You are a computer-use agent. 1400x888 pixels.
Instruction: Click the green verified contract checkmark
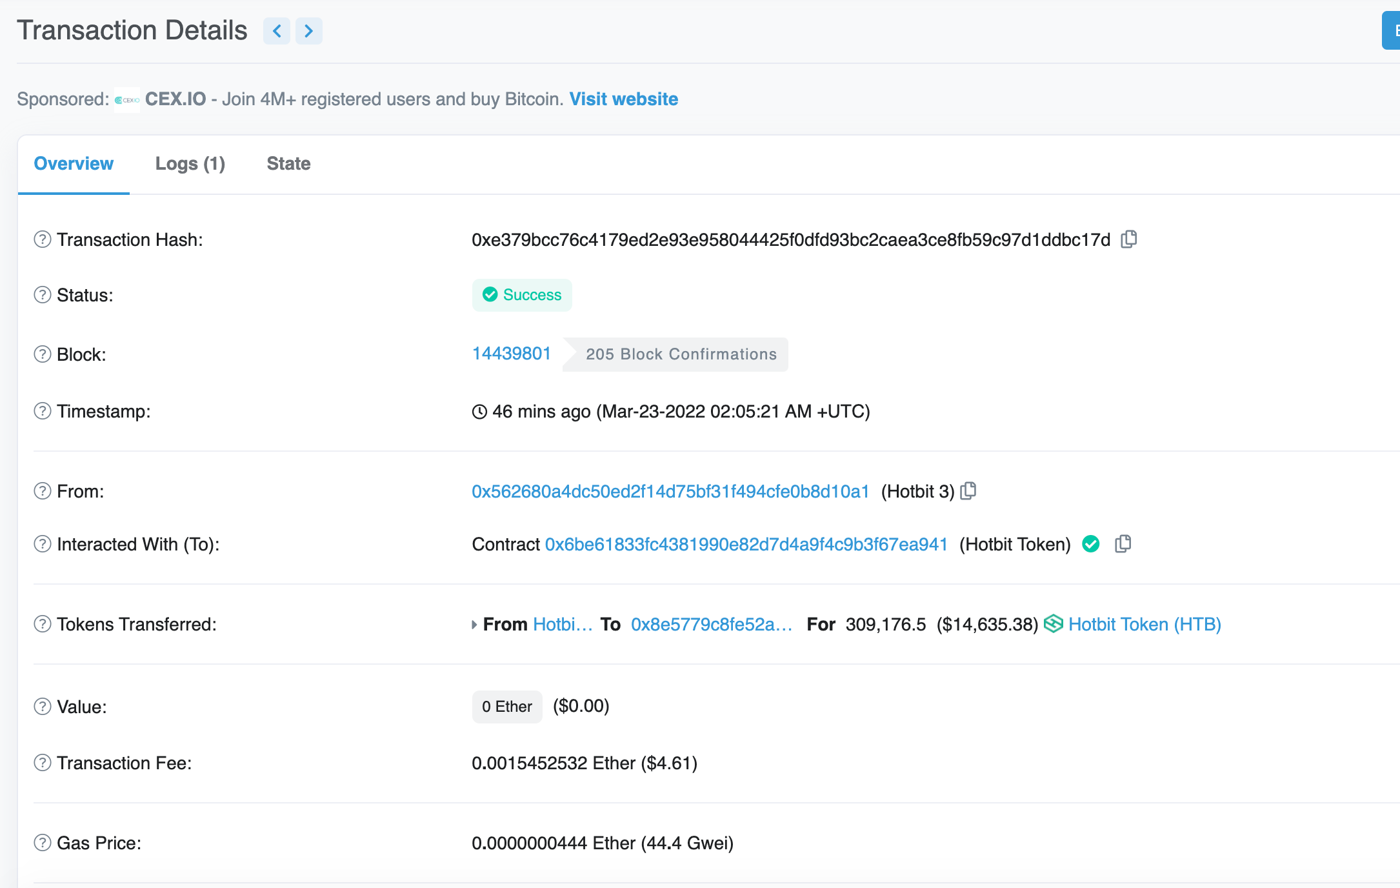coord(1091,544)
